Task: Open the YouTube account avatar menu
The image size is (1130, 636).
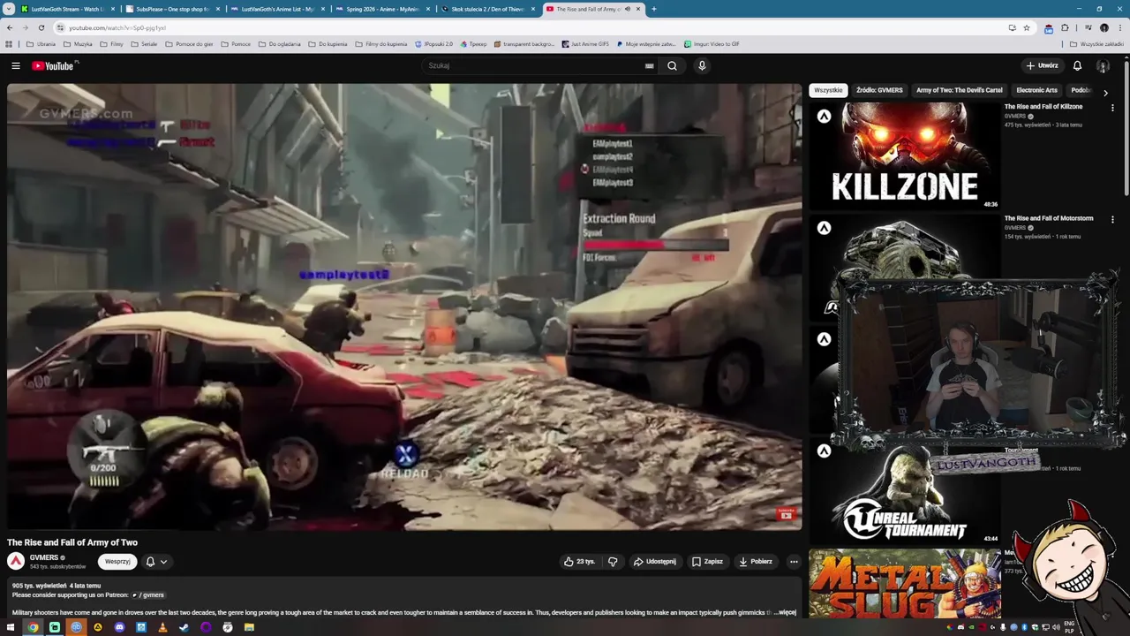Action: coord(1103,65)
